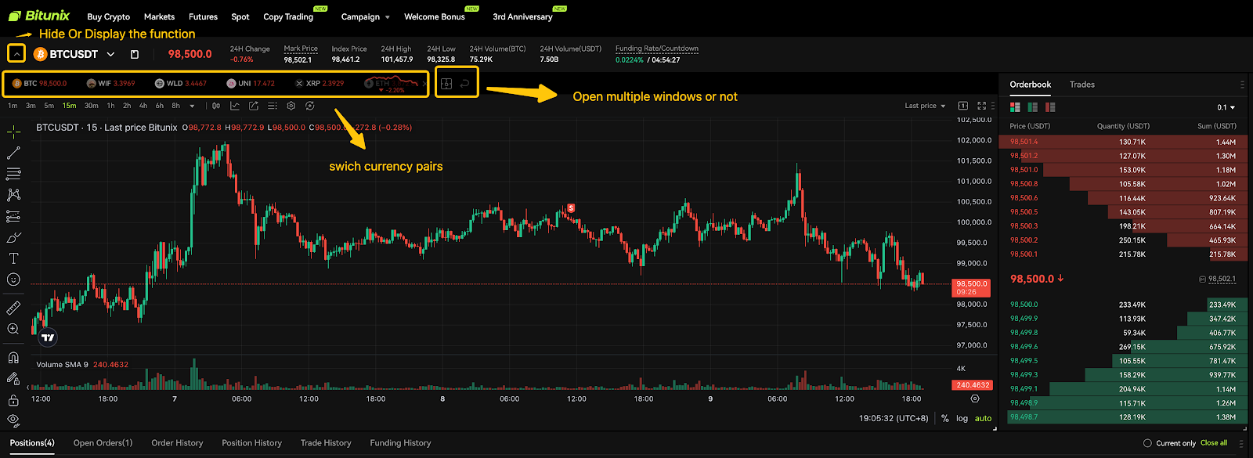
Task: Show asks only orderbook view
Action: 1050,107
